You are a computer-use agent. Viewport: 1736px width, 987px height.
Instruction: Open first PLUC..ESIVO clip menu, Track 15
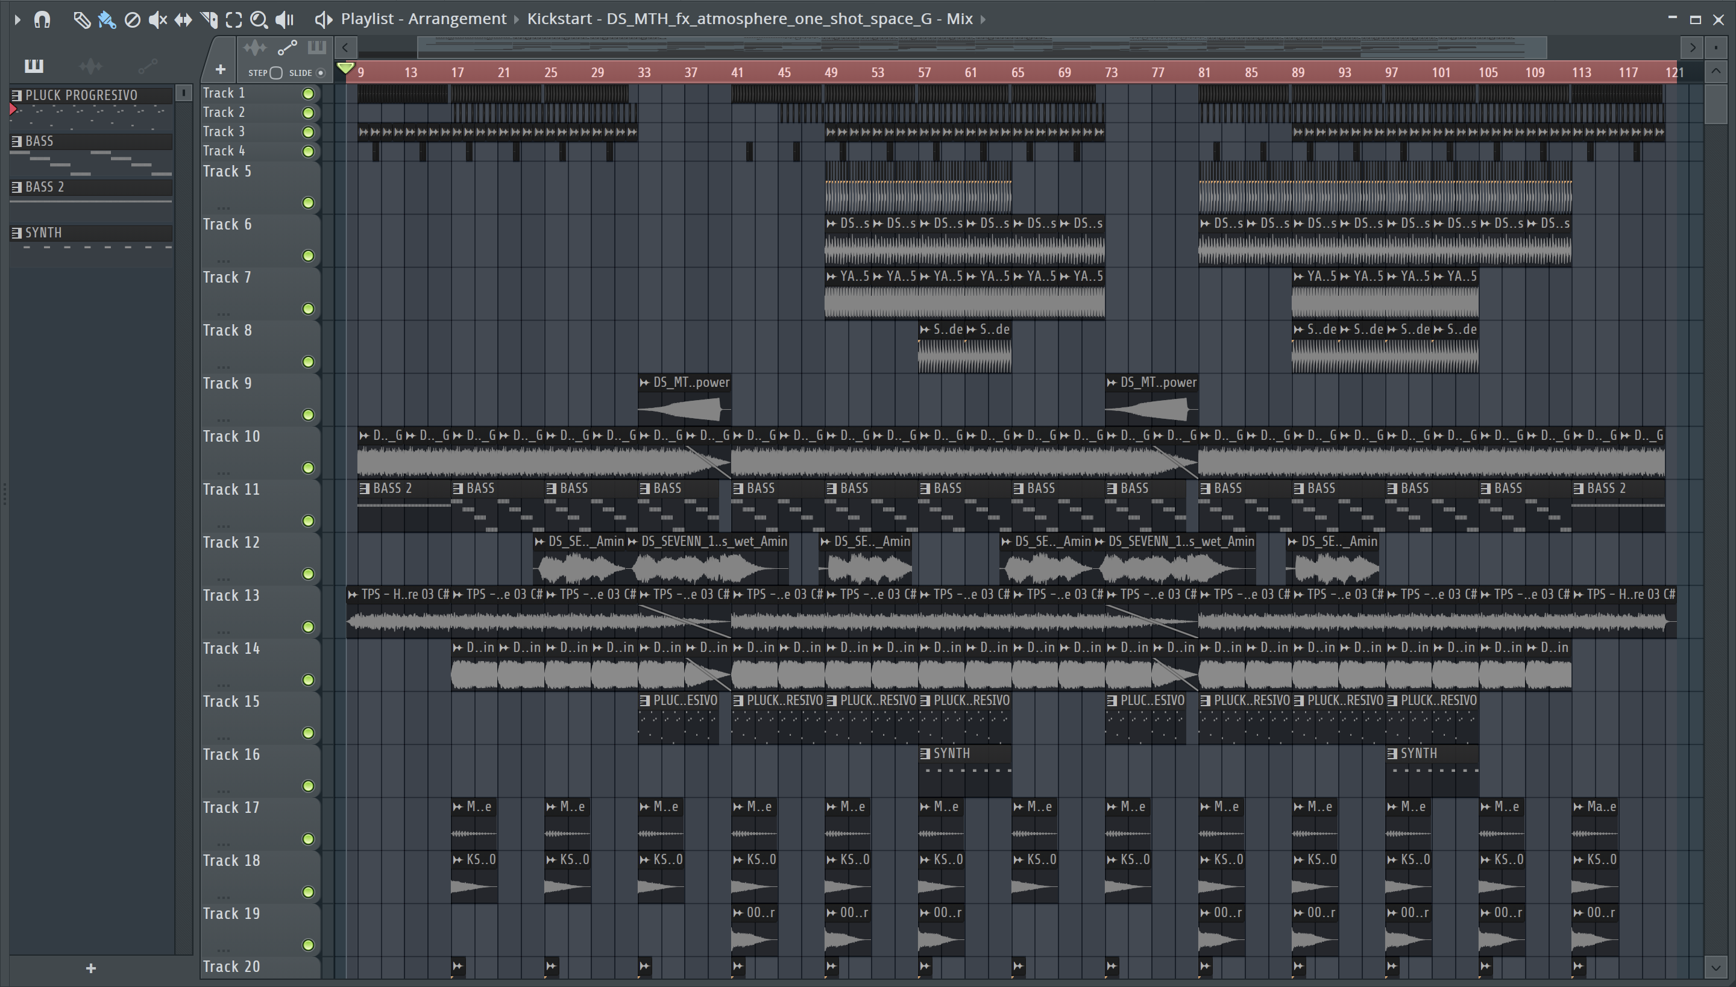tap(645, 701)
